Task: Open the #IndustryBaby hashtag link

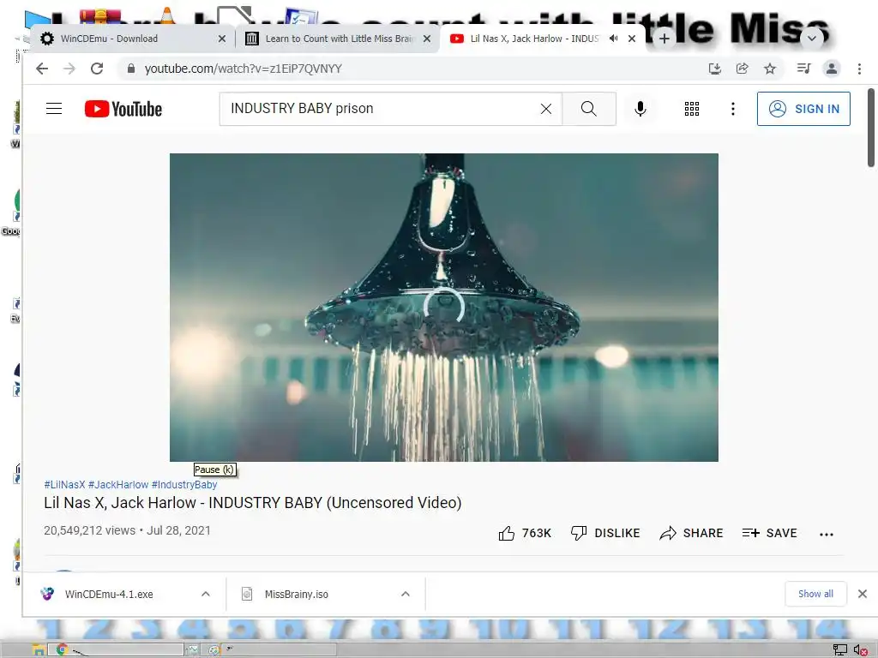Action: click(184, 485)
